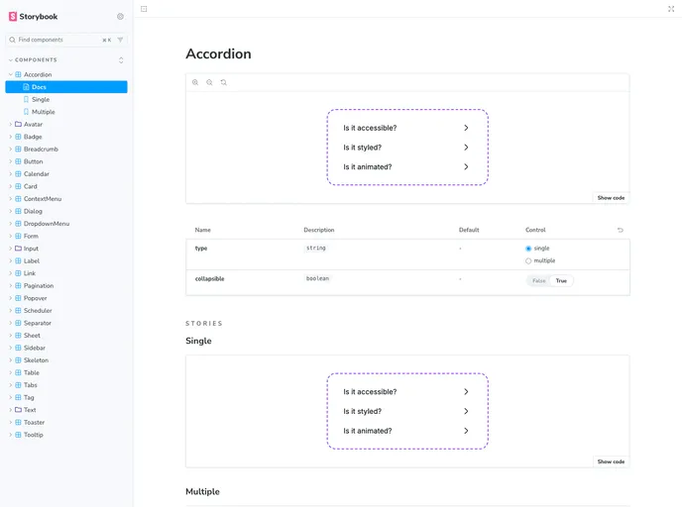Toggle the sidebar with the top-left panel icon

tap(144, 9)
